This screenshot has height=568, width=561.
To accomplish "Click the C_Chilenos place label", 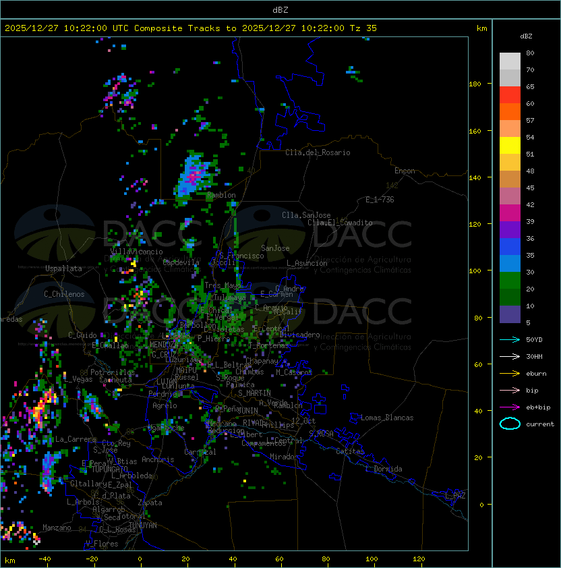I will point(64,294).
